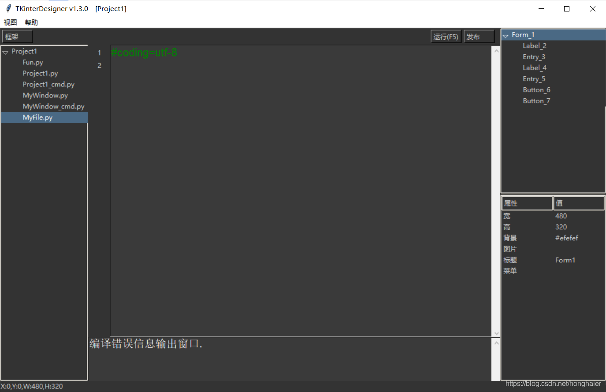Click the #coding=utf-8 code line
Viewport: 606px width, 392px height.
(144, 53)
